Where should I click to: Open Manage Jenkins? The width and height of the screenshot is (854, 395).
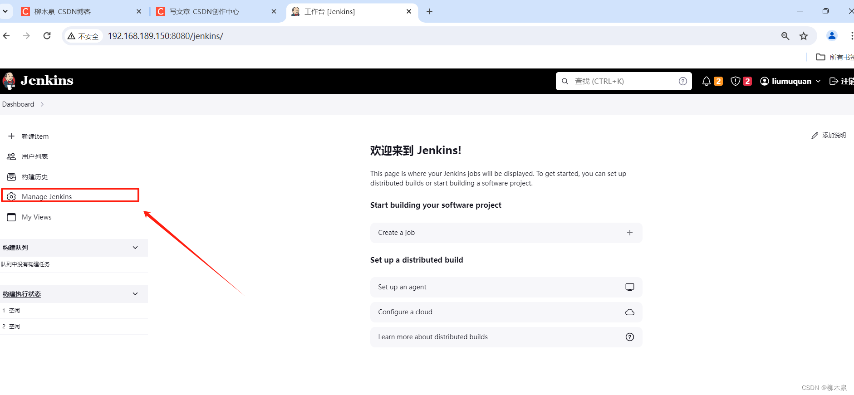pyautogui.click(x=47, y=197)
